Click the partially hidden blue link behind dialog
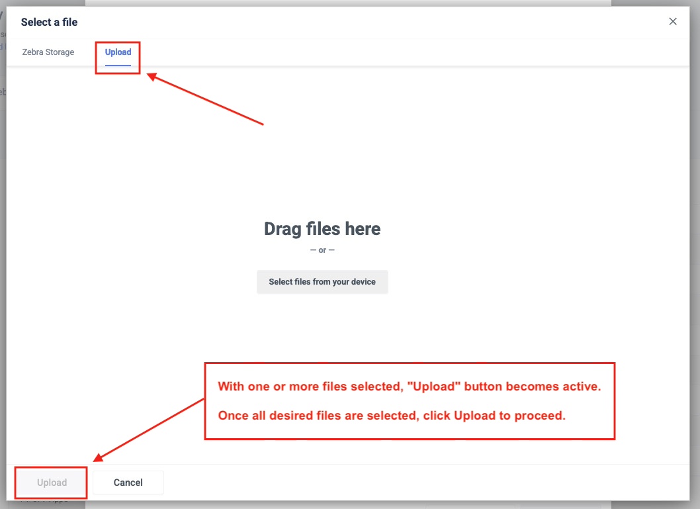Image resolution: width=700 pixels, height=509 pixels. coord(2,47)
